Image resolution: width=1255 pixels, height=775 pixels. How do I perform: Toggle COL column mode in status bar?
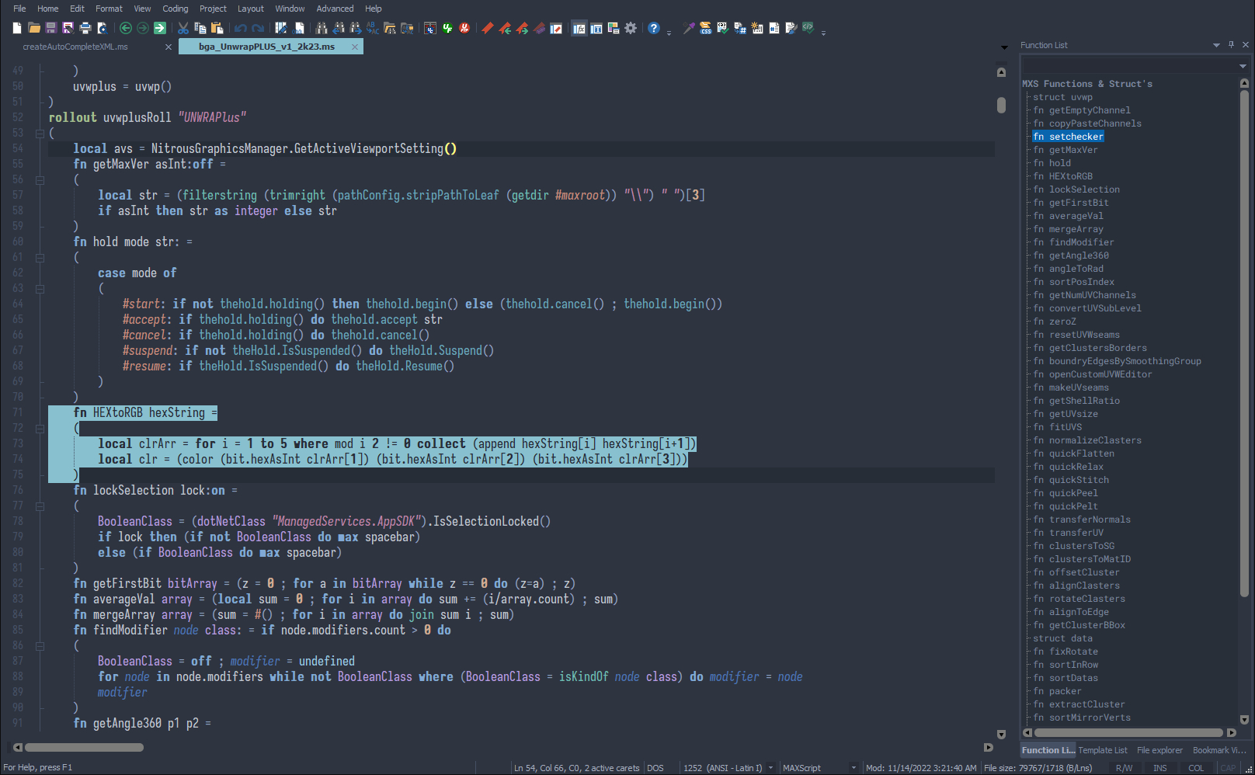tap(1196, 768)
